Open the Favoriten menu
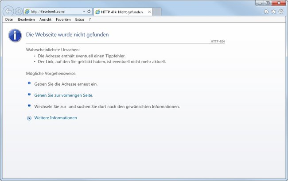 [63, 19]
